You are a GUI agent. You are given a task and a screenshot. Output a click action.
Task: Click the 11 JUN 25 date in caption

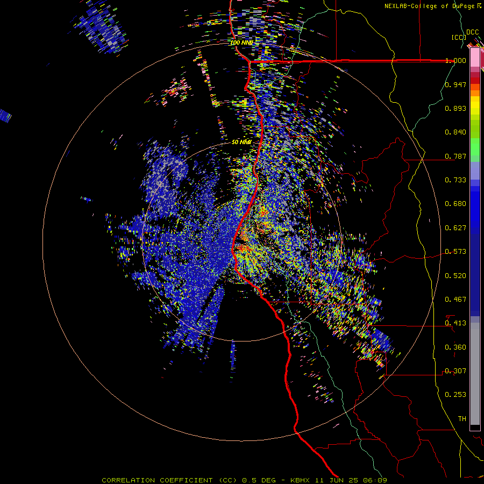(x=337, y=480)
